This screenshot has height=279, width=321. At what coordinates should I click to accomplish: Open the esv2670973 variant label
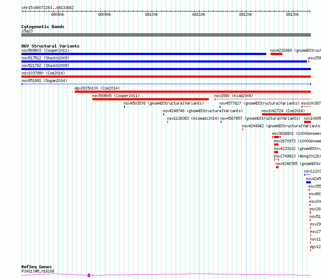click(x=298, y=141)
